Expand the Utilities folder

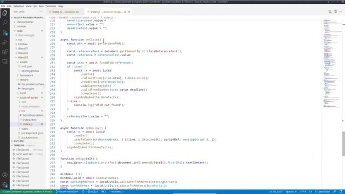(23, 44)
